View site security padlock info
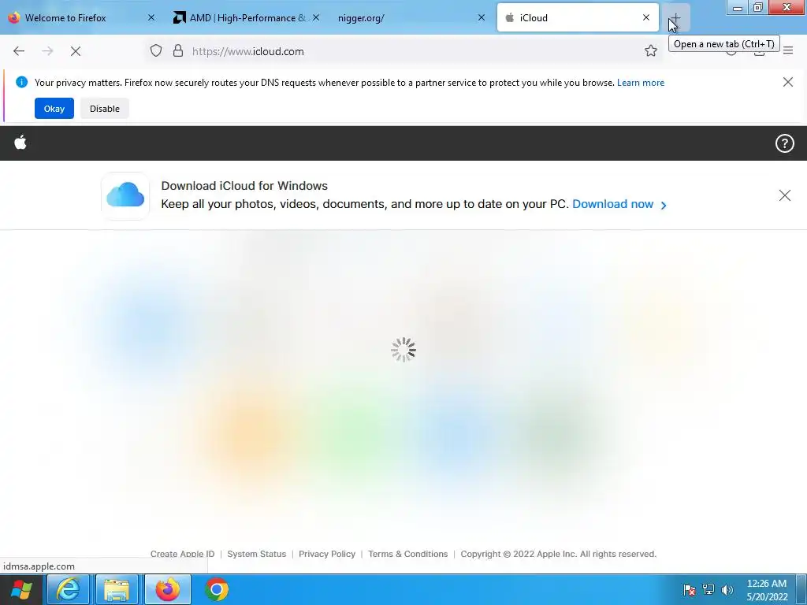The image size is (807, 605). point(178,51)
